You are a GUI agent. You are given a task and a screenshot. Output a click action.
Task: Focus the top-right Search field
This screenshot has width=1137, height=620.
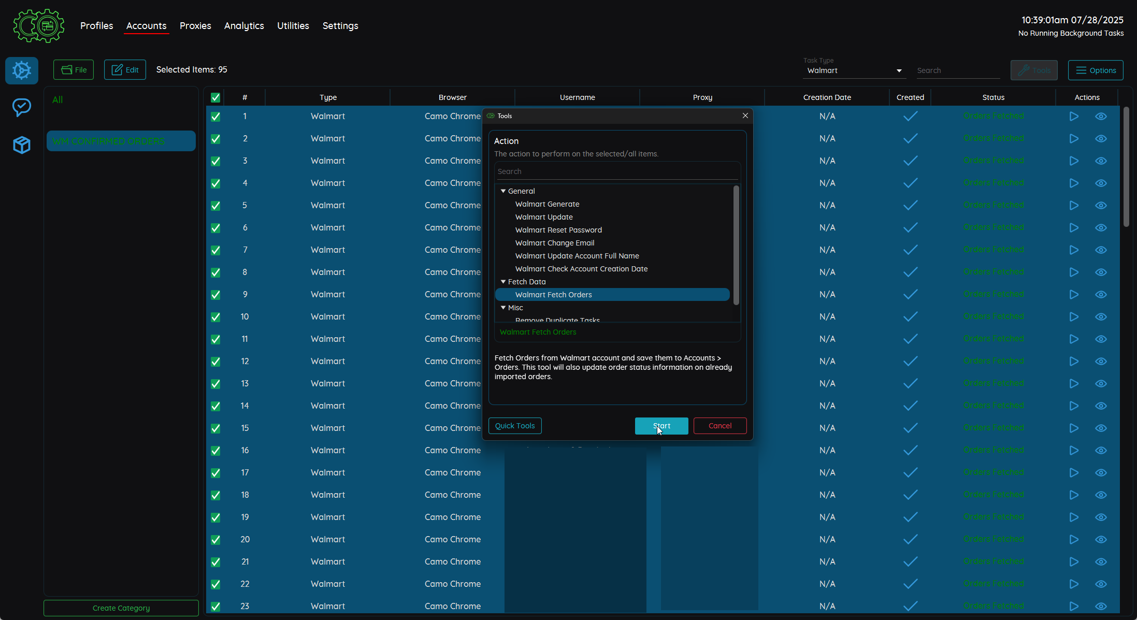tap(958, 71)
